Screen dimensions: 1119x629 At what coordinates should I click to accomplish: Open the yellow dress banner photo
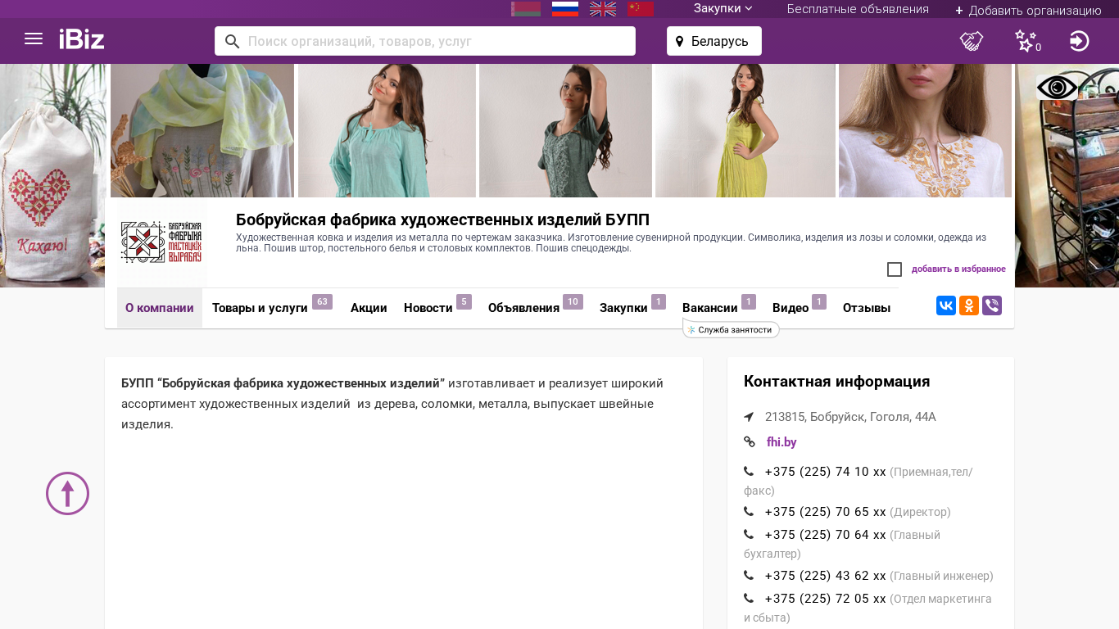click(745, 130)
